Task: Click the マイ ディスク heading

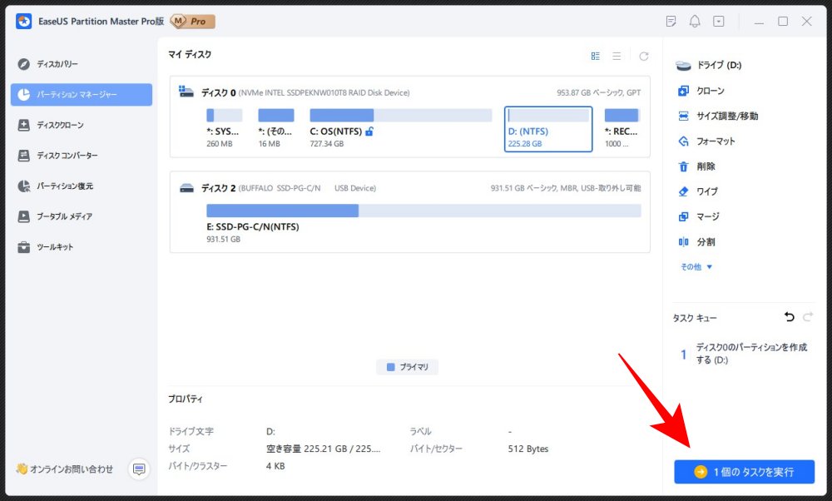Action: 190,54
